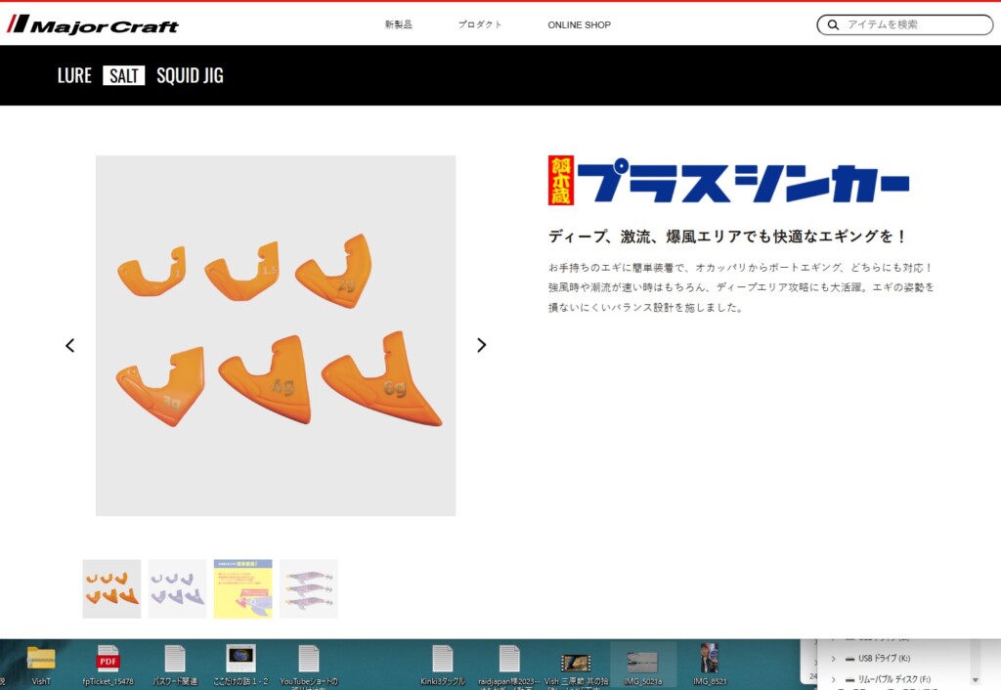Expand the USB ドライブ (K:) tree item
This screenshot has width=1001, height=690.
833,659
